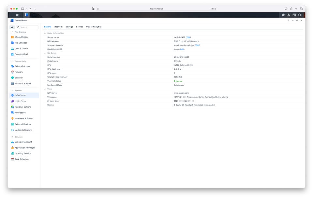Open Shared Folder in sidebar

pos(24,37)
